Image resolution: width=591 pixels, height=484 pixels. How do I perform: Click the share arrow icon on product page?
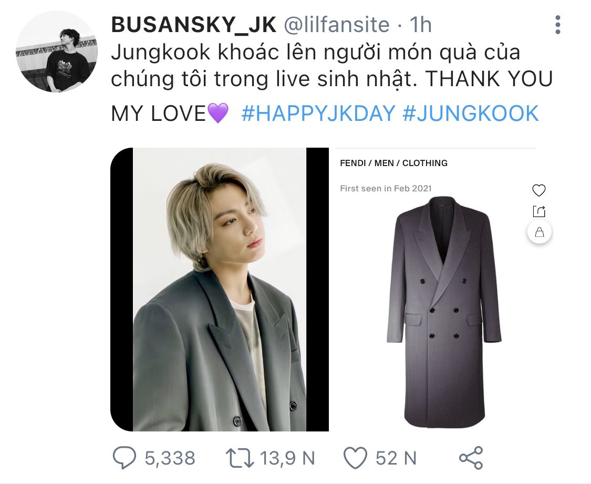tap(539, 211)
